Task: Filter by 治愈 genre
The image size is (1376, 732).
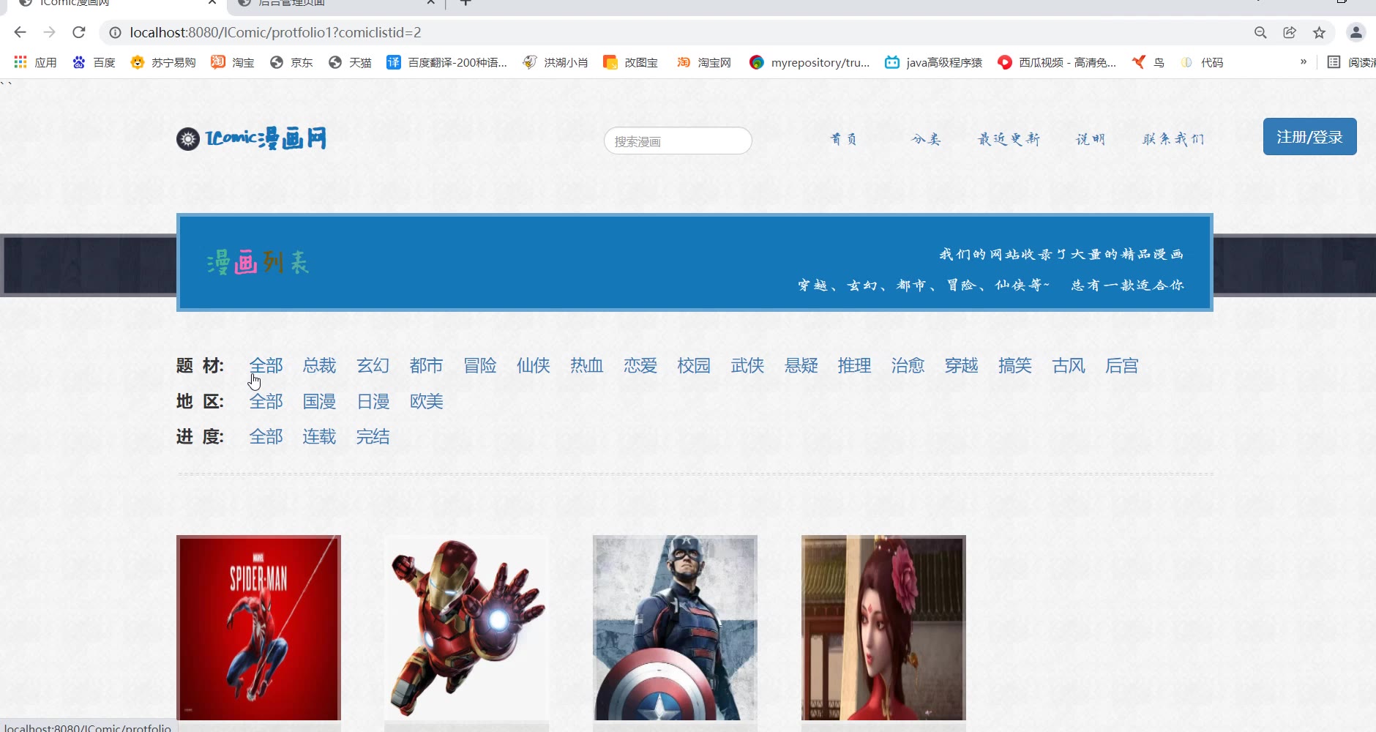Action: (908, 365)
